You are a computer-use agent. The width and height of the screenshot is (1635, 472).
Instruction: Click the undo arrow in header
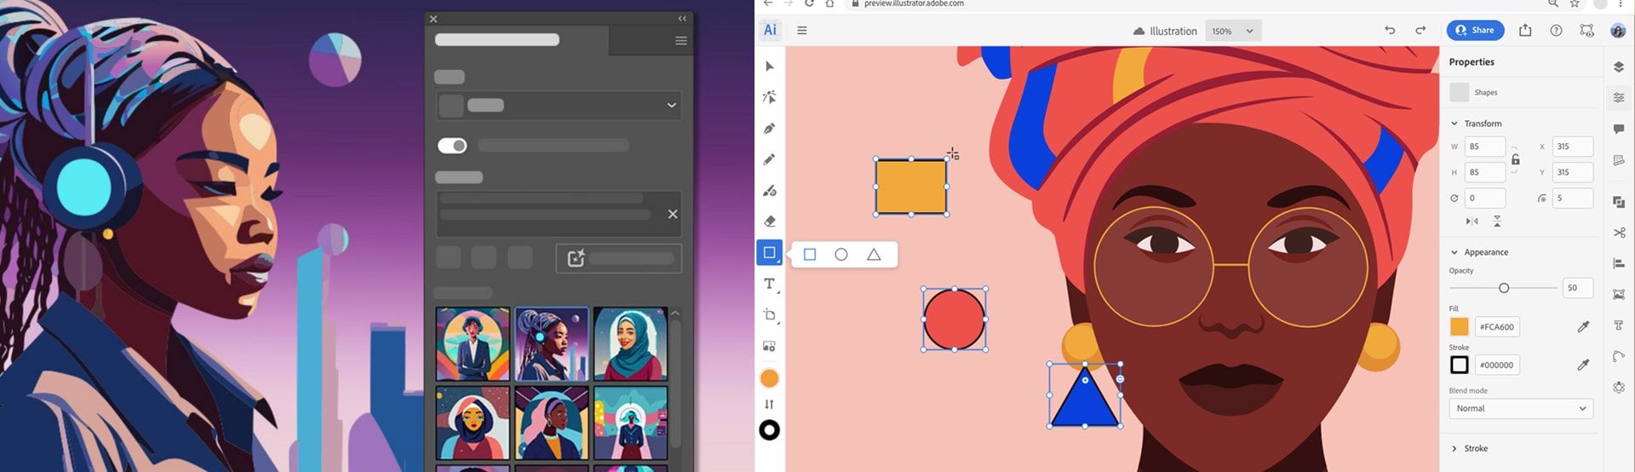(x=1390, y=31)
